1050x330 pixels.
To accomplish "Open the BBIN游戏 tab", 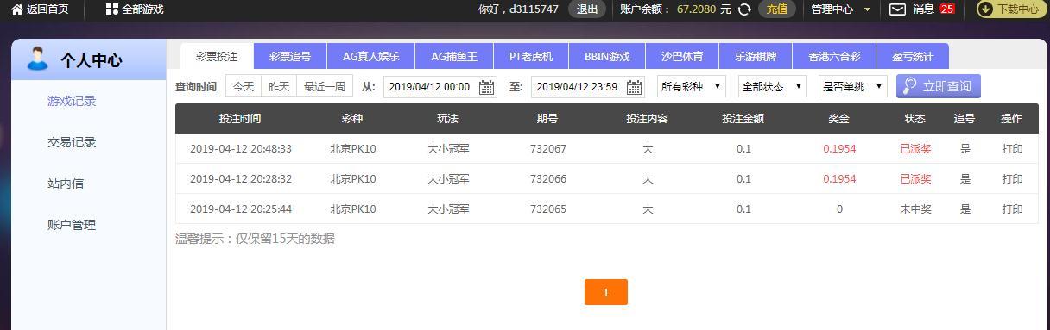I will pos(607,57).
